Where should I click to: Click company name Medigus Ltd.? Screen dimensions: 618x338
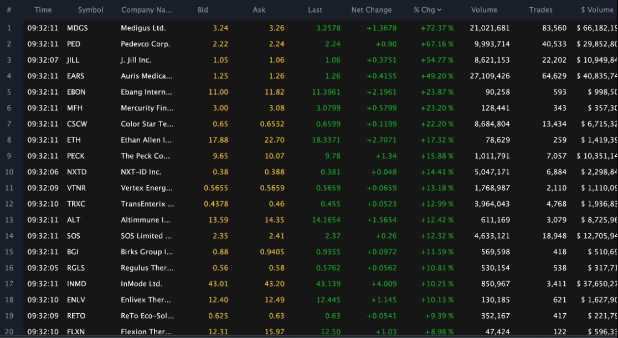click(x=143, y=28)
